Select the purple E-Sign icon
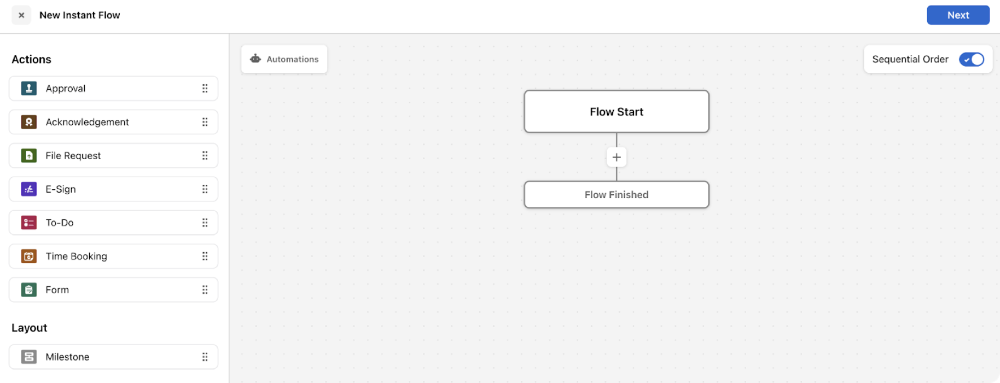The height and width of the screenshot is (383, 1000). coord(29,189)
